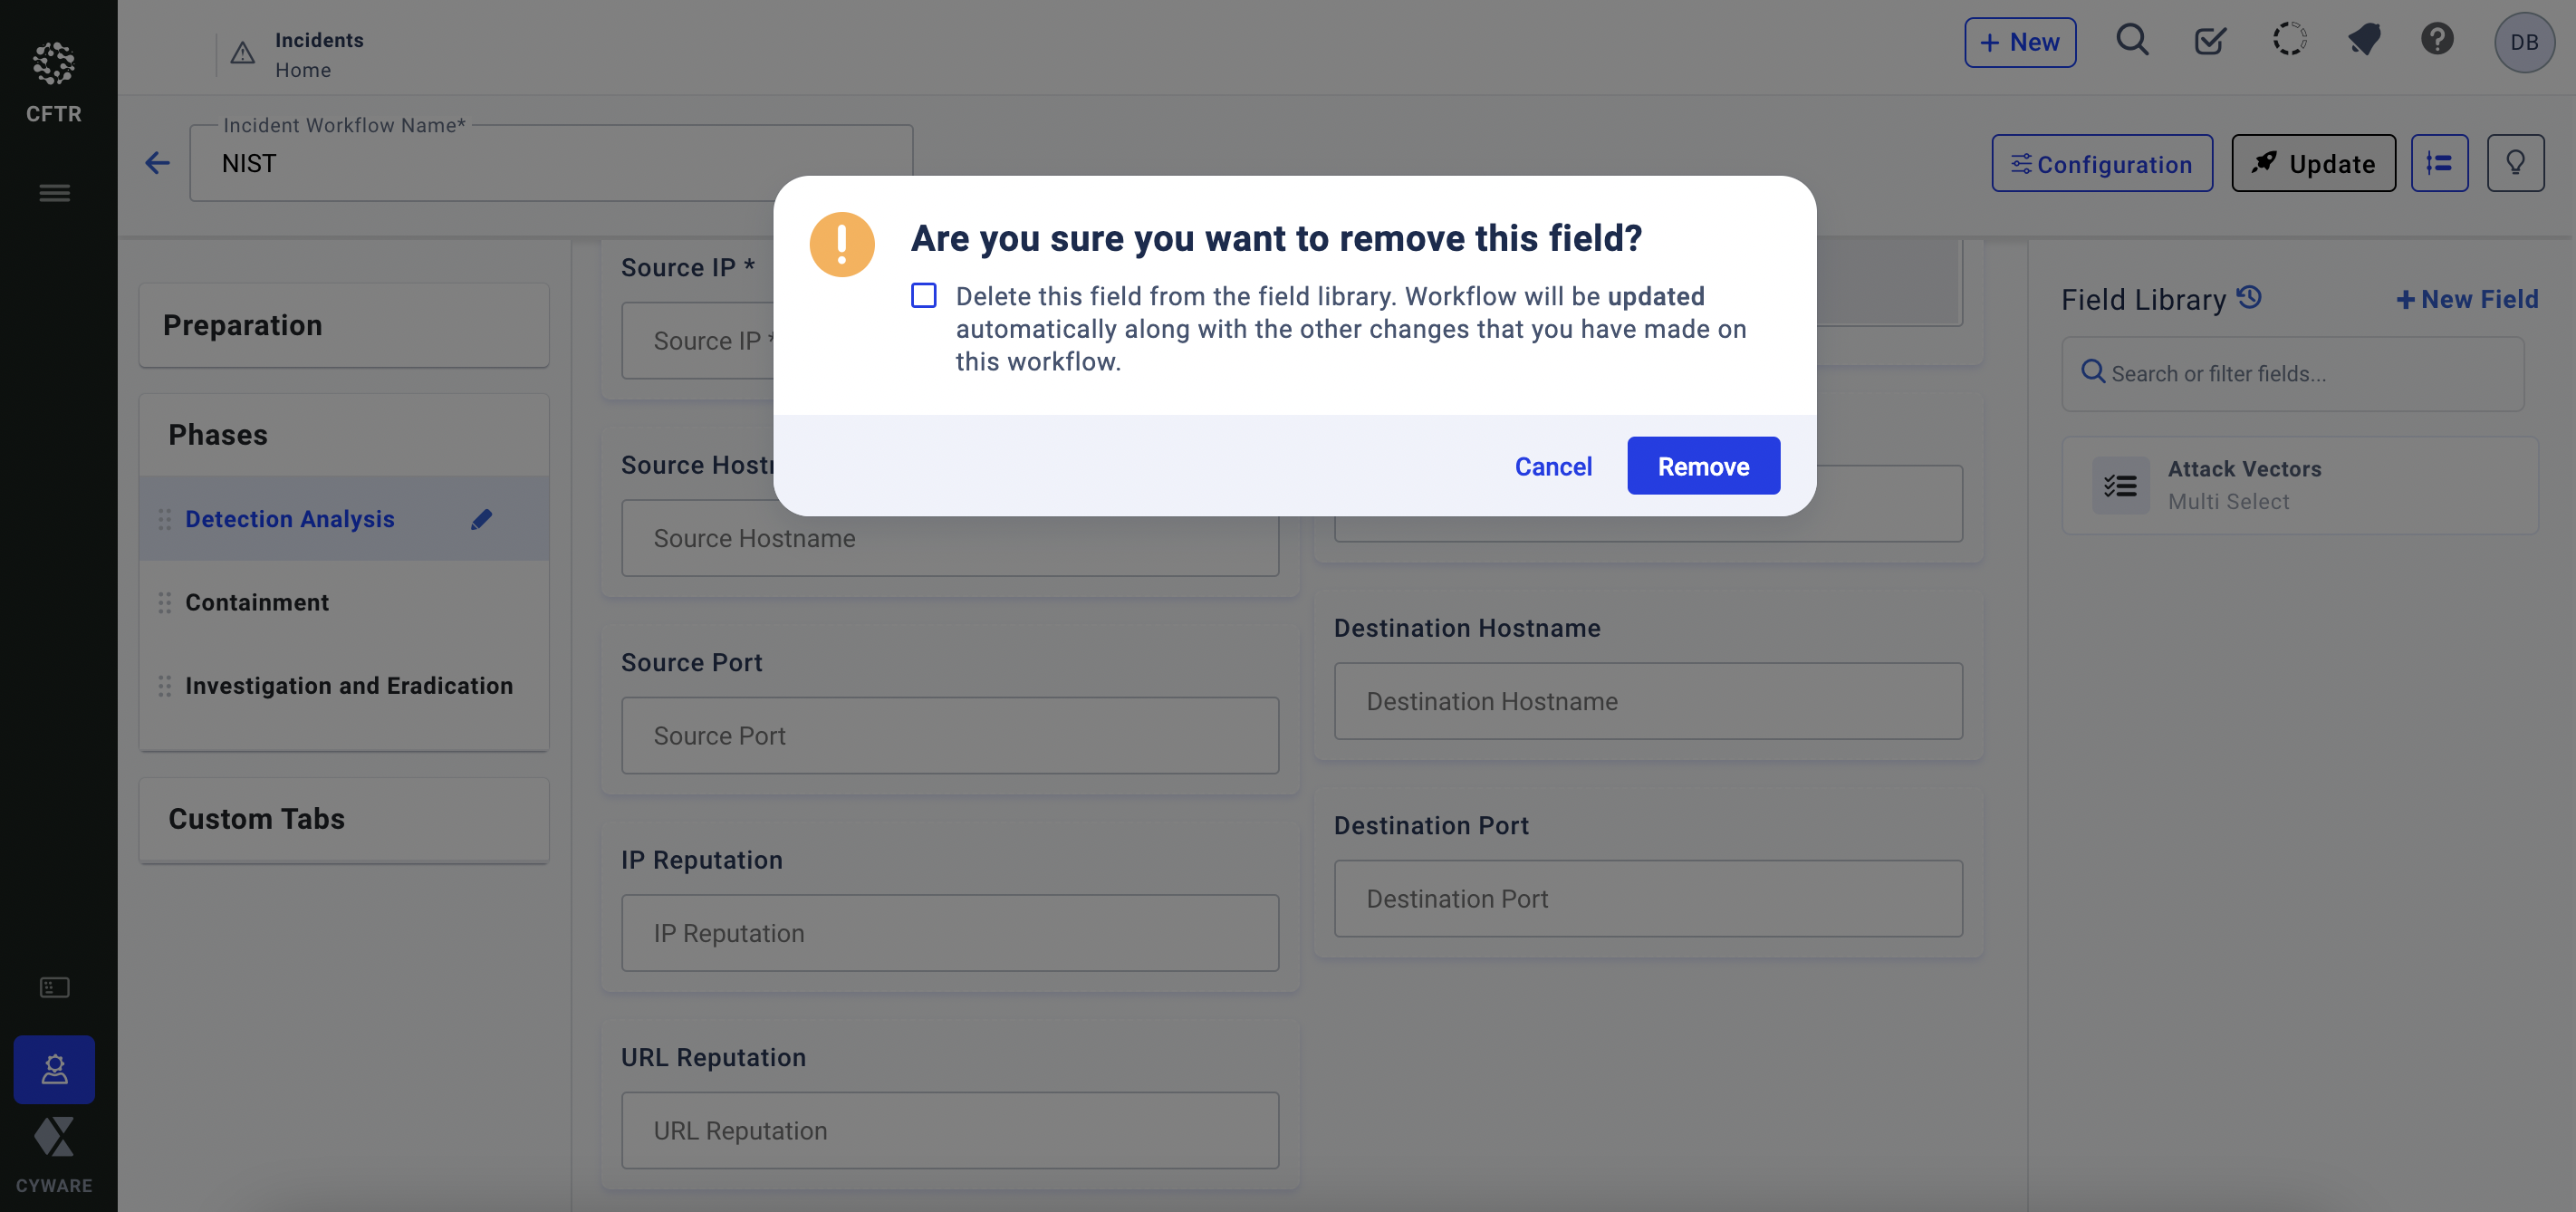Expand the Custom Tabs section

click(x=343, y=819)
